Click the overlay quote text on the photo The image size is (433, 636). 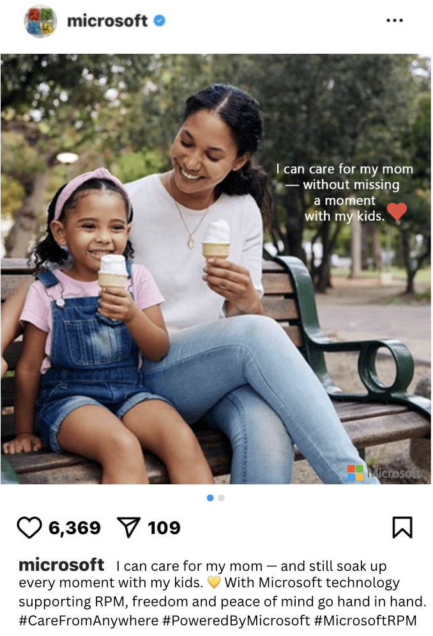point(344,192)
